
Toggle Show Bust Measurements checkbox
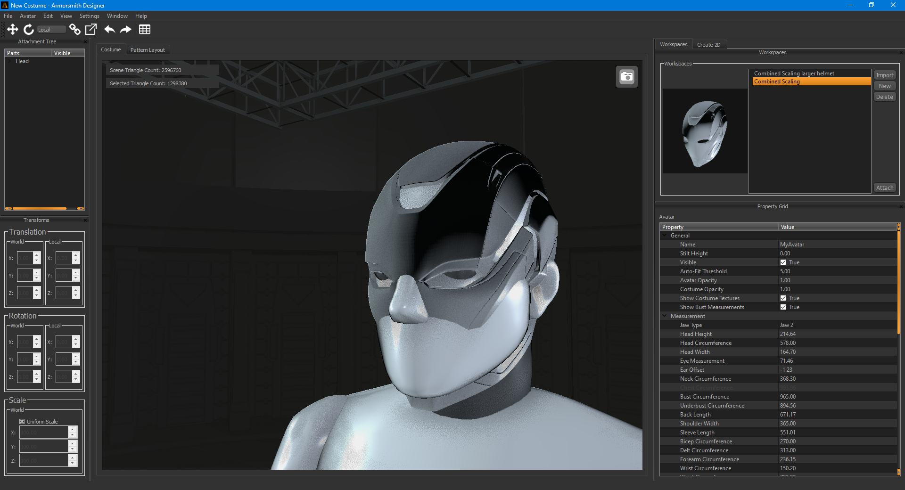click(x=783, y=307)
